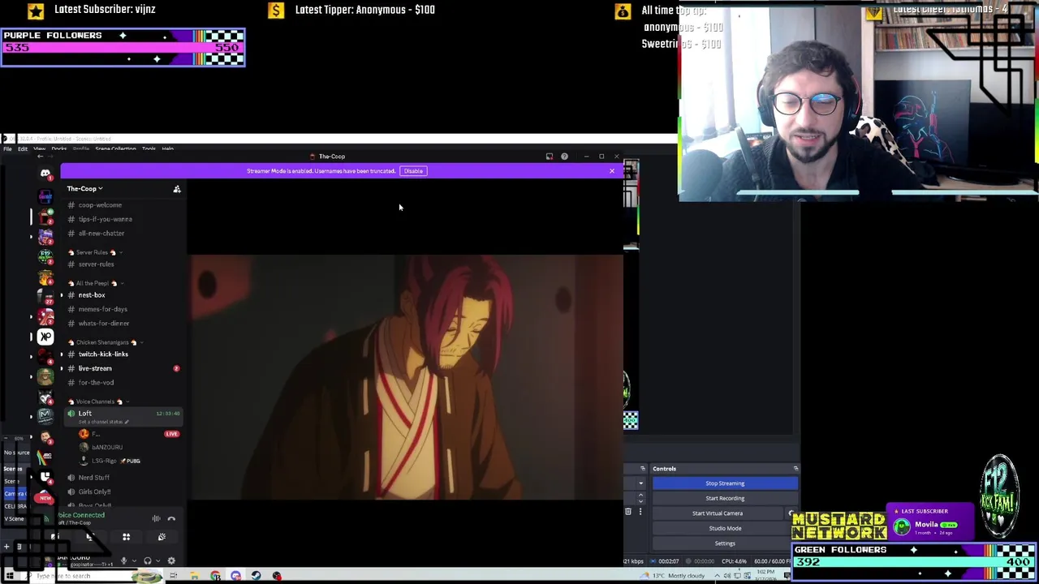
Task: Open the M server icon in sidebar
Action: (45, 416)
